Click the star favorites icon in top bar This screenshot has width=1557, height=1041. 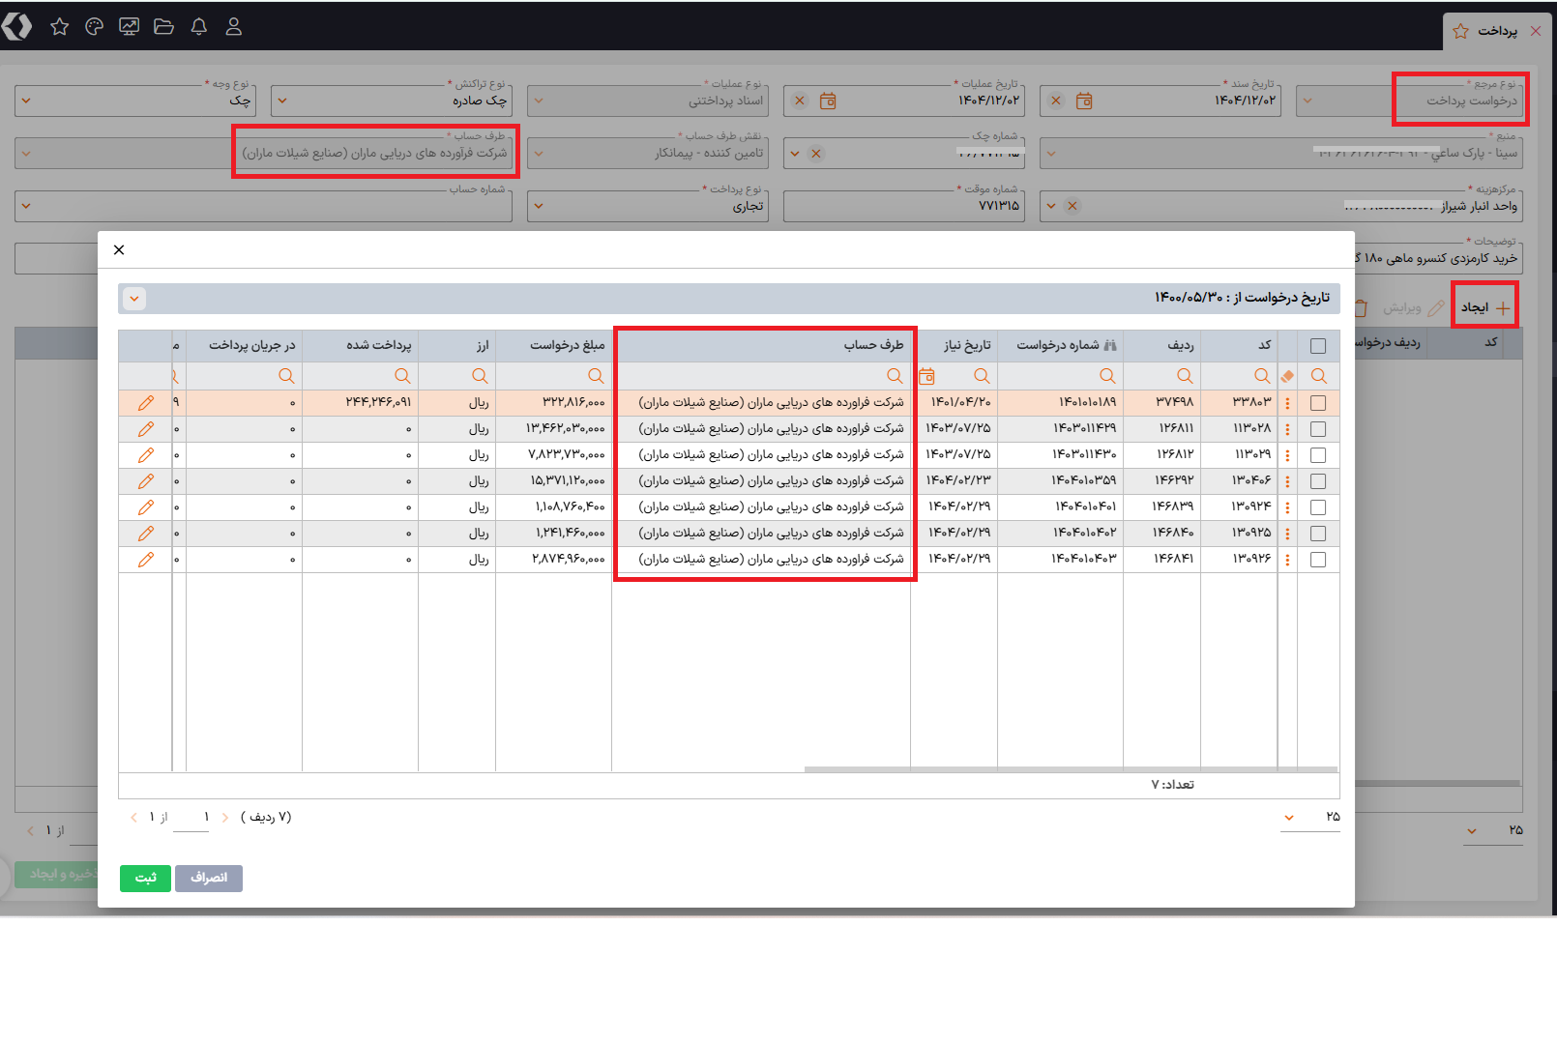point(60,27)
